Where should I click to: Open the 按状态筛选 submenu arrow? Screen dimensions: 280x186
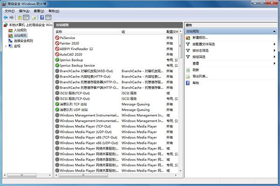point(274,50)
